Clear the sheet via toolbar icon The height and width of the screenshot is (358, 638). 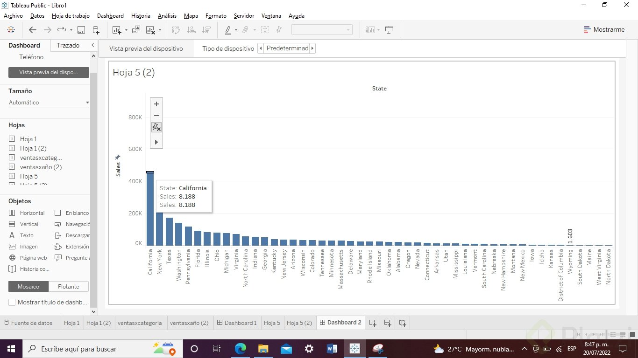[x=151, y=30]
